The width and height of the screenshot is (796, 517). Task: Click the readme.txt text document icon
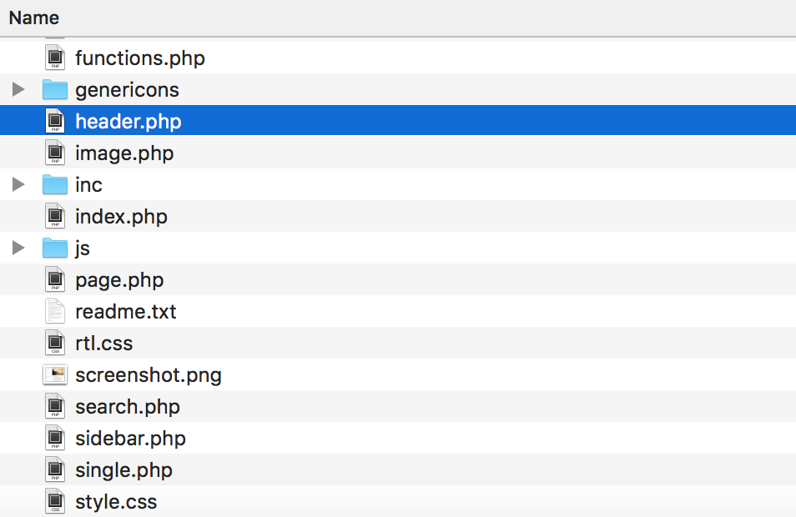click(55, 311)
